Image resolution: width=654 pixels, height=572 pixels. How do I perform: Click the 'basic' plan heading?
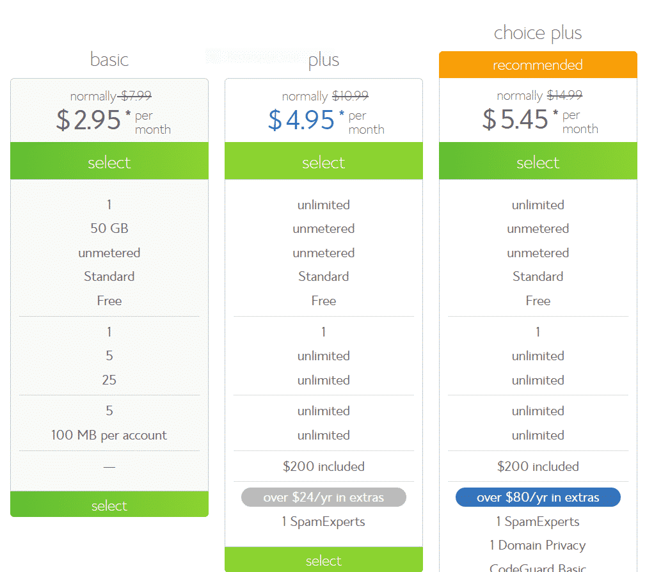[x=109, y=60]
